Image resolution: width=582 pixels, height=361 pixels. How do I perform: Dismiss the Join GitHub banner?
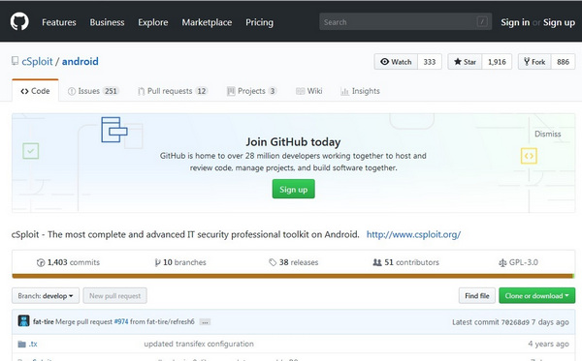point(547,134)
